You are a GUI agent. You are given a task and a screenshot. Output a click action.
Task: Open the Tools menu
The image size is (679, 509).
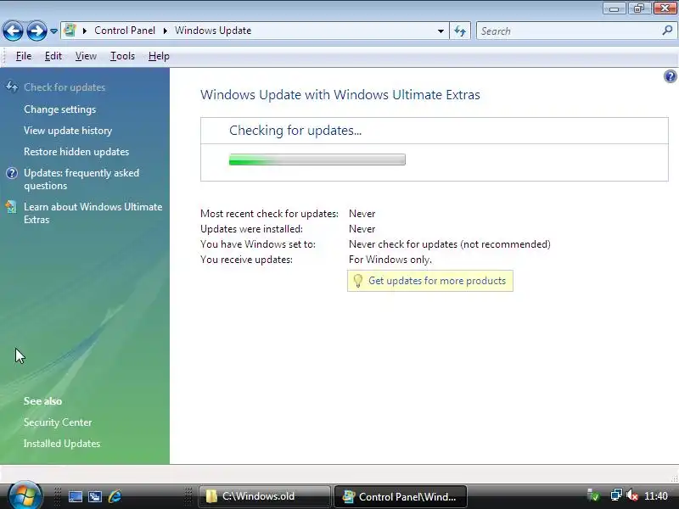pyautogui.click(x=122, y=56)
